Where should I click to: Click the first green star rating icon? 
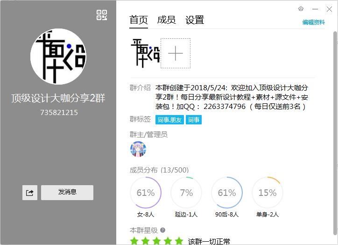(134, 241)
